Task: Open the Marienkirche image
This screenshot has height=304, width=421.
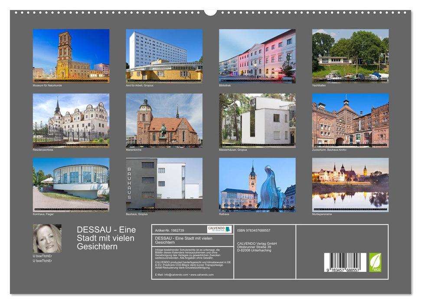Action: click(x=163, y=122)
